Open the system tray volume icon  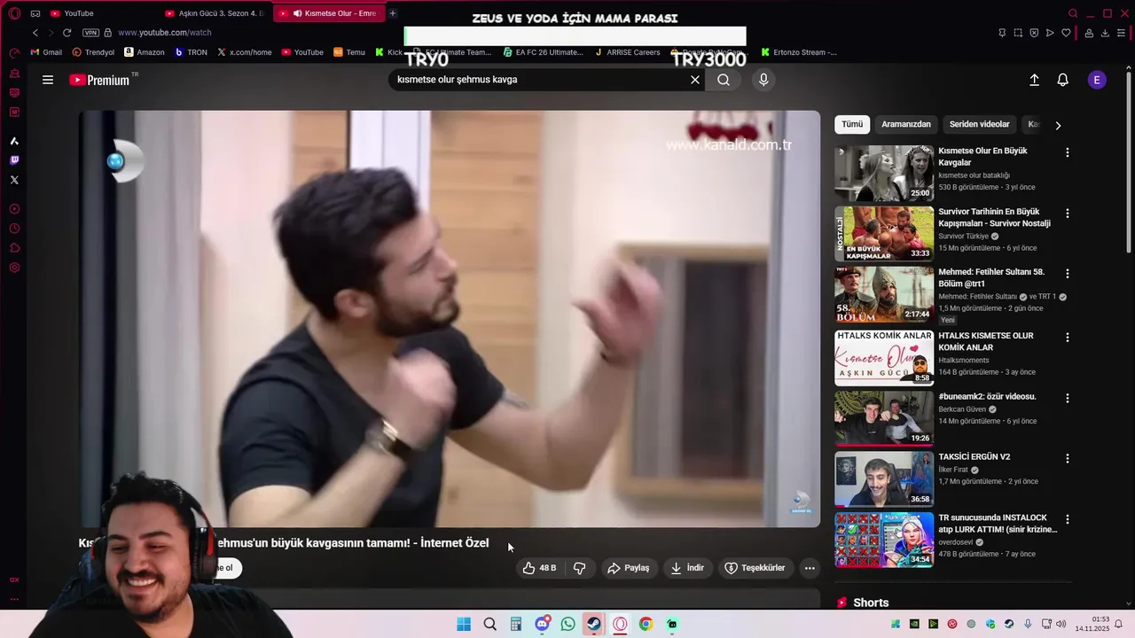point(1061,624)
